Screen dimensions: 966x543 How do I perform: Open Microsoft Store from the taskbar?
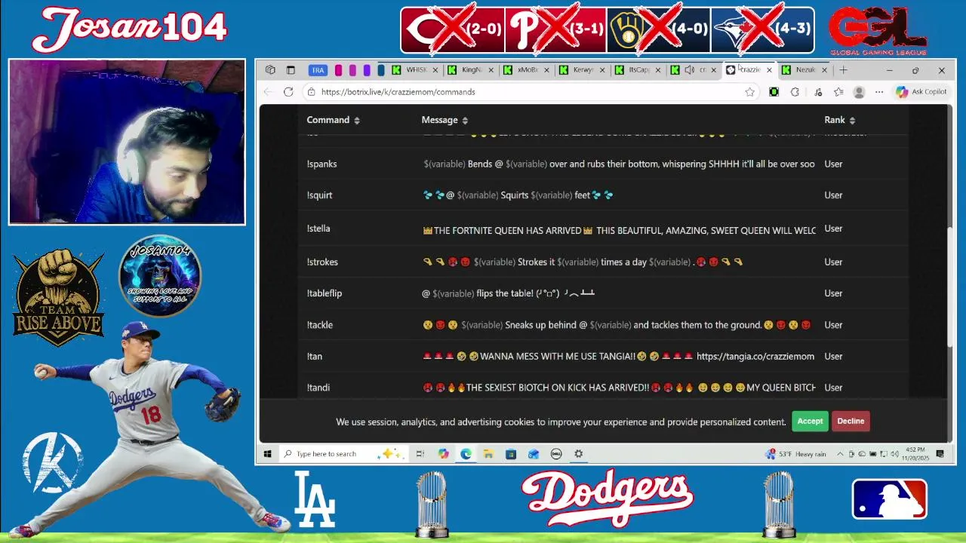pyautogui.click(x=511, y=454)
